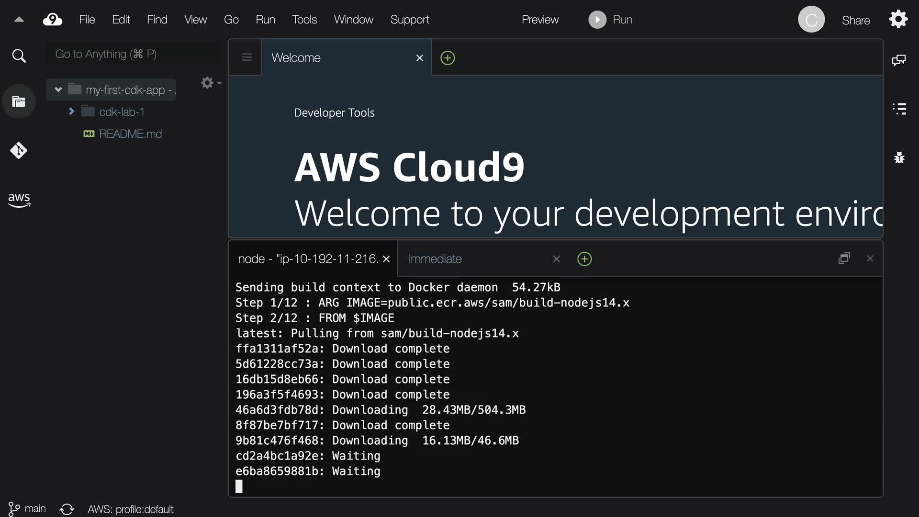Open the Debugger bug icon

click(899, 157)
